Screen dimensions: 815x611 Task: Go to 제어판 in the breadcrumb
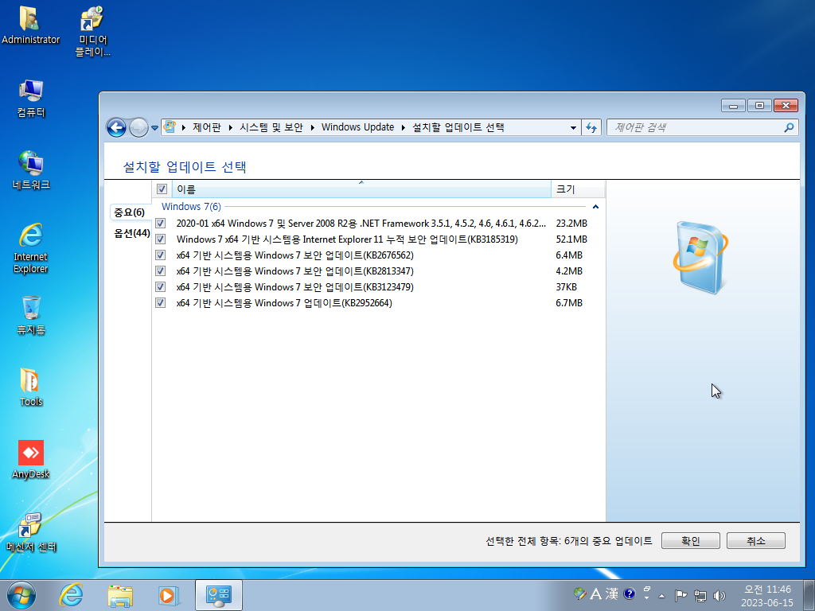pyautogui.click(x=206, y=127)
